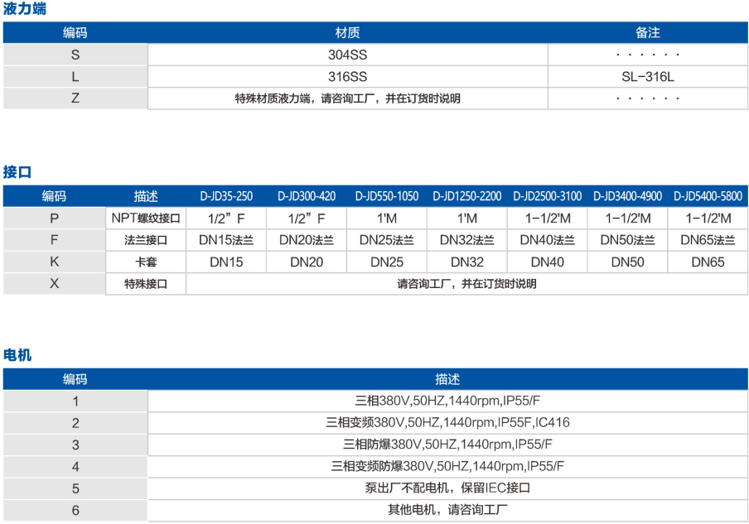Click the 泵出厂不配电机 description row

447,488
